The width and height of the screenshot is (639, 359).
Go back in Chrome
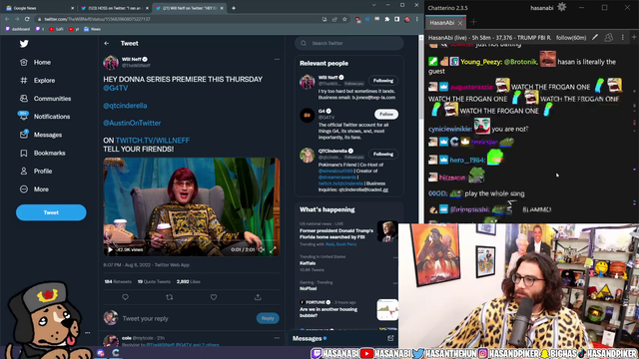coord(7,19)
